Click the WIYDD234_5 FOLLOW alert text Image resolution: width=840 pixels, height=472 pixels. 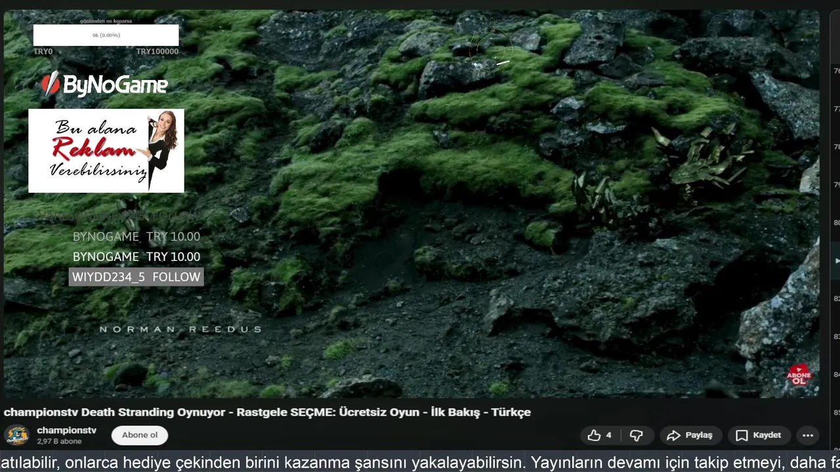[x=136, y=277]
